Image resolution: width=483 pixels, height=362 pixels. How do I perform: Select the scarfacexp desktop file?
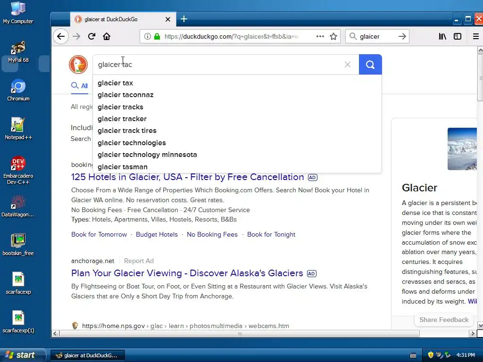[x=18, y=283]
